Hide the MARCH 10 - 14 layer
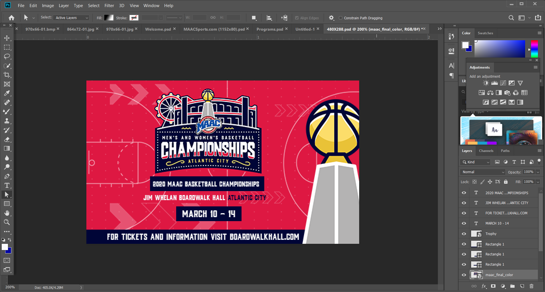This screenshot has height=292, width=545. click(x=464, y=223)
